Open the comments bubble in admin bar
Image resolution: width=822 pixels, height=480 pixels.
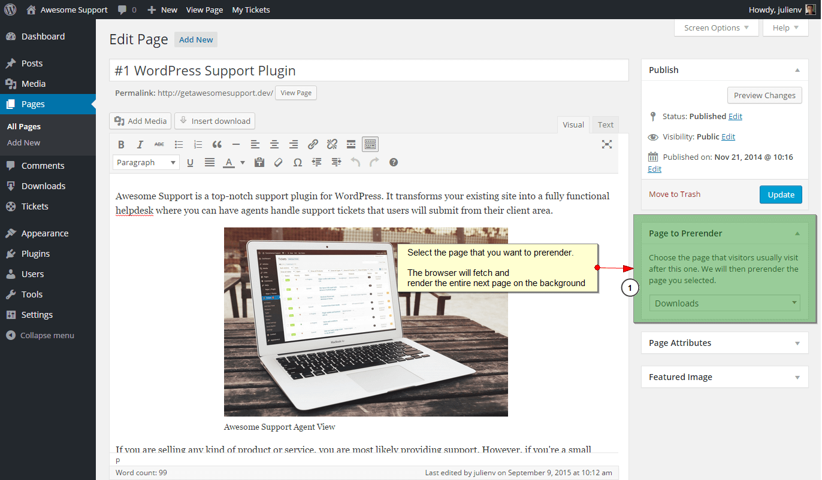(x=126, y=10)
